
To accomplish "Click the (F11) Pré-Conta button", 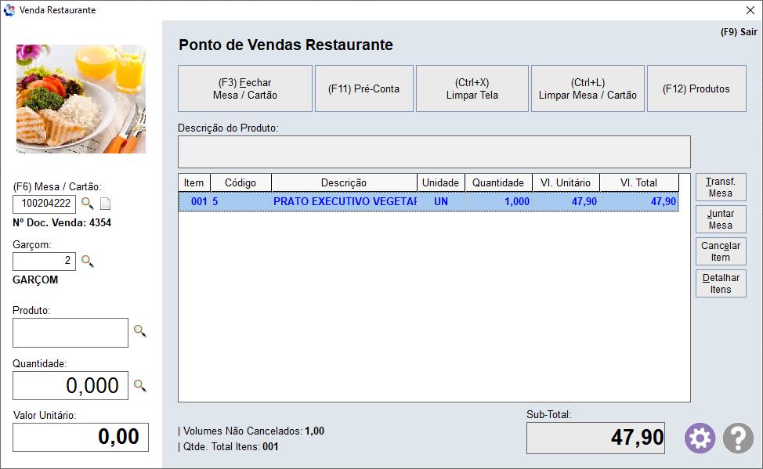I will (363, 88).
